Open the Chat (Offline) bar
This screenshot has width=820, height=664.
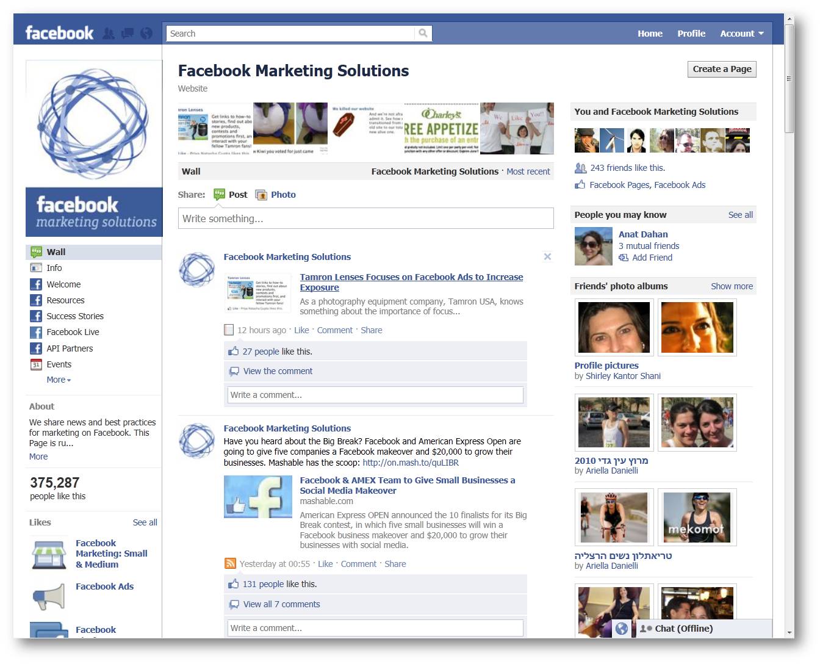(703, 629)
